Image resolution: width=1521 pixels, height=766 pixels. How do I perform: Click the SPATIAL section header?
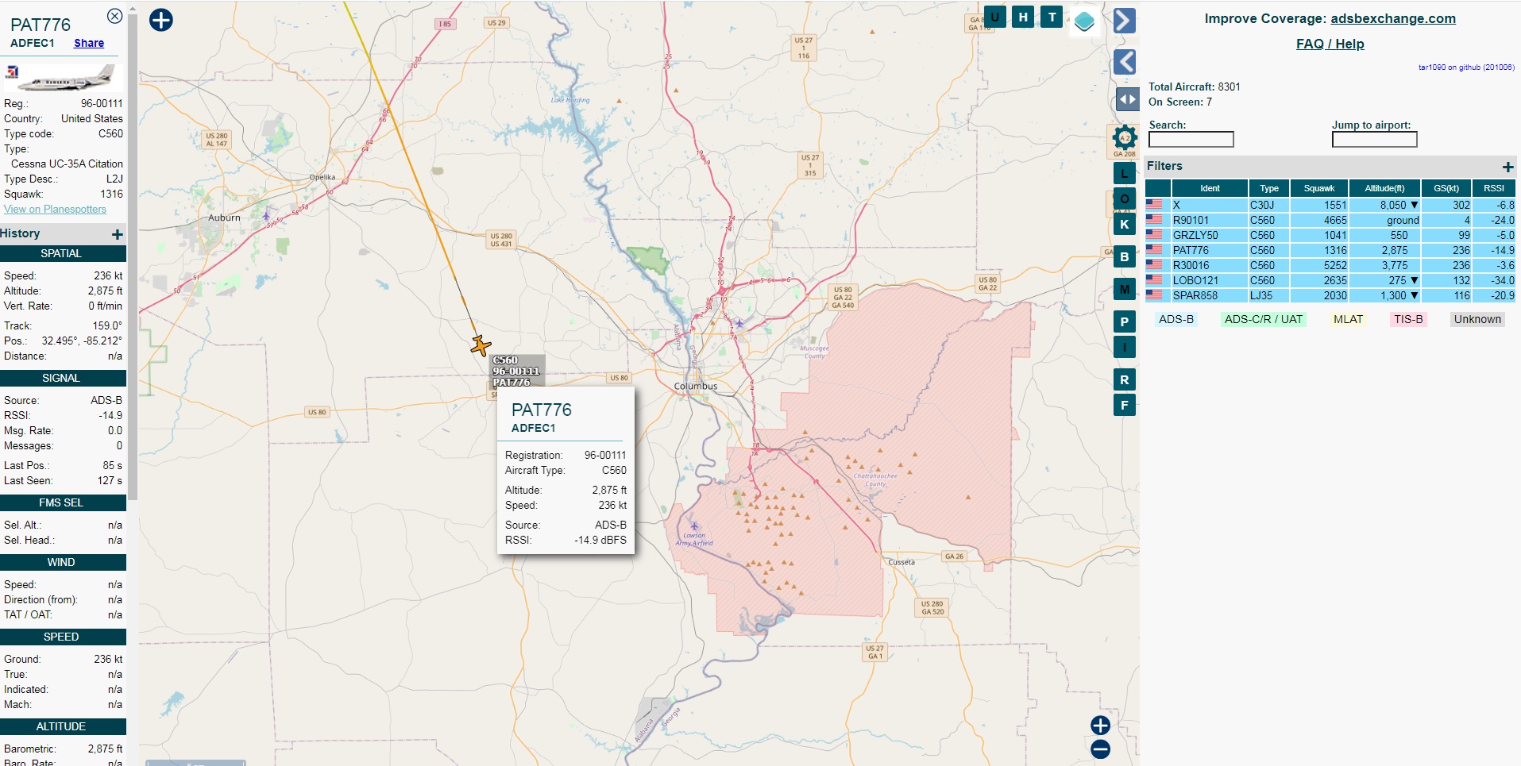point(62,254)
